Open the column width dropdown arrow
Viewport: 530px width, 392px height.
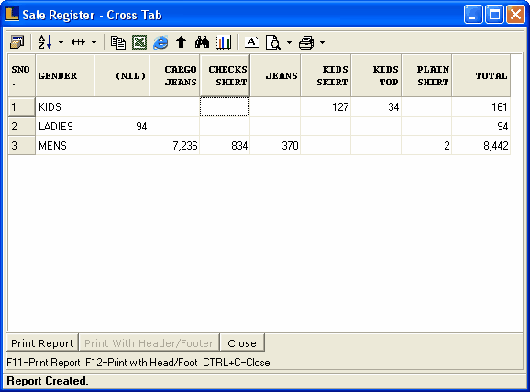(x=94, y=42)
